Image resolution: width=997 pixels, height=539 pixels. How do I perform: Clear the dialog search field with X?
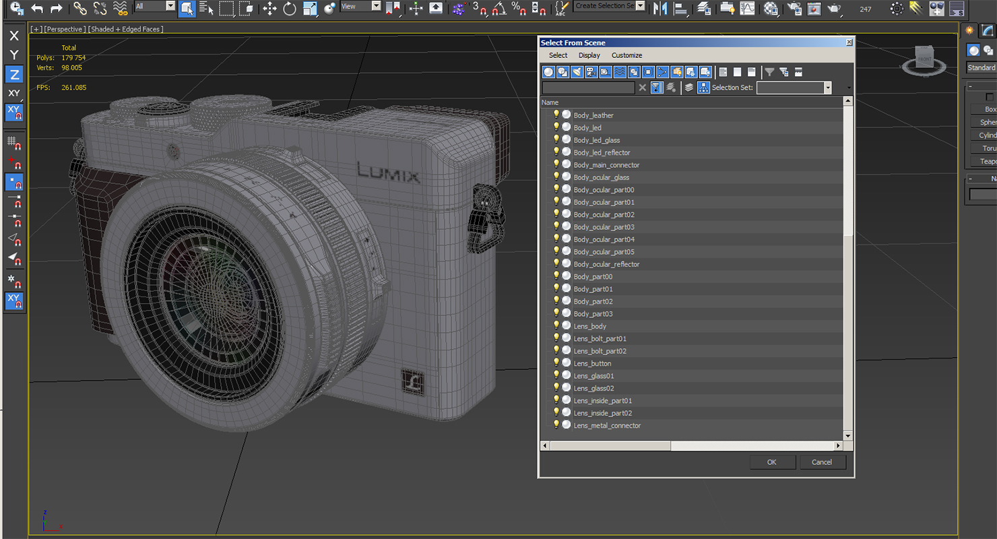(643, 88)
